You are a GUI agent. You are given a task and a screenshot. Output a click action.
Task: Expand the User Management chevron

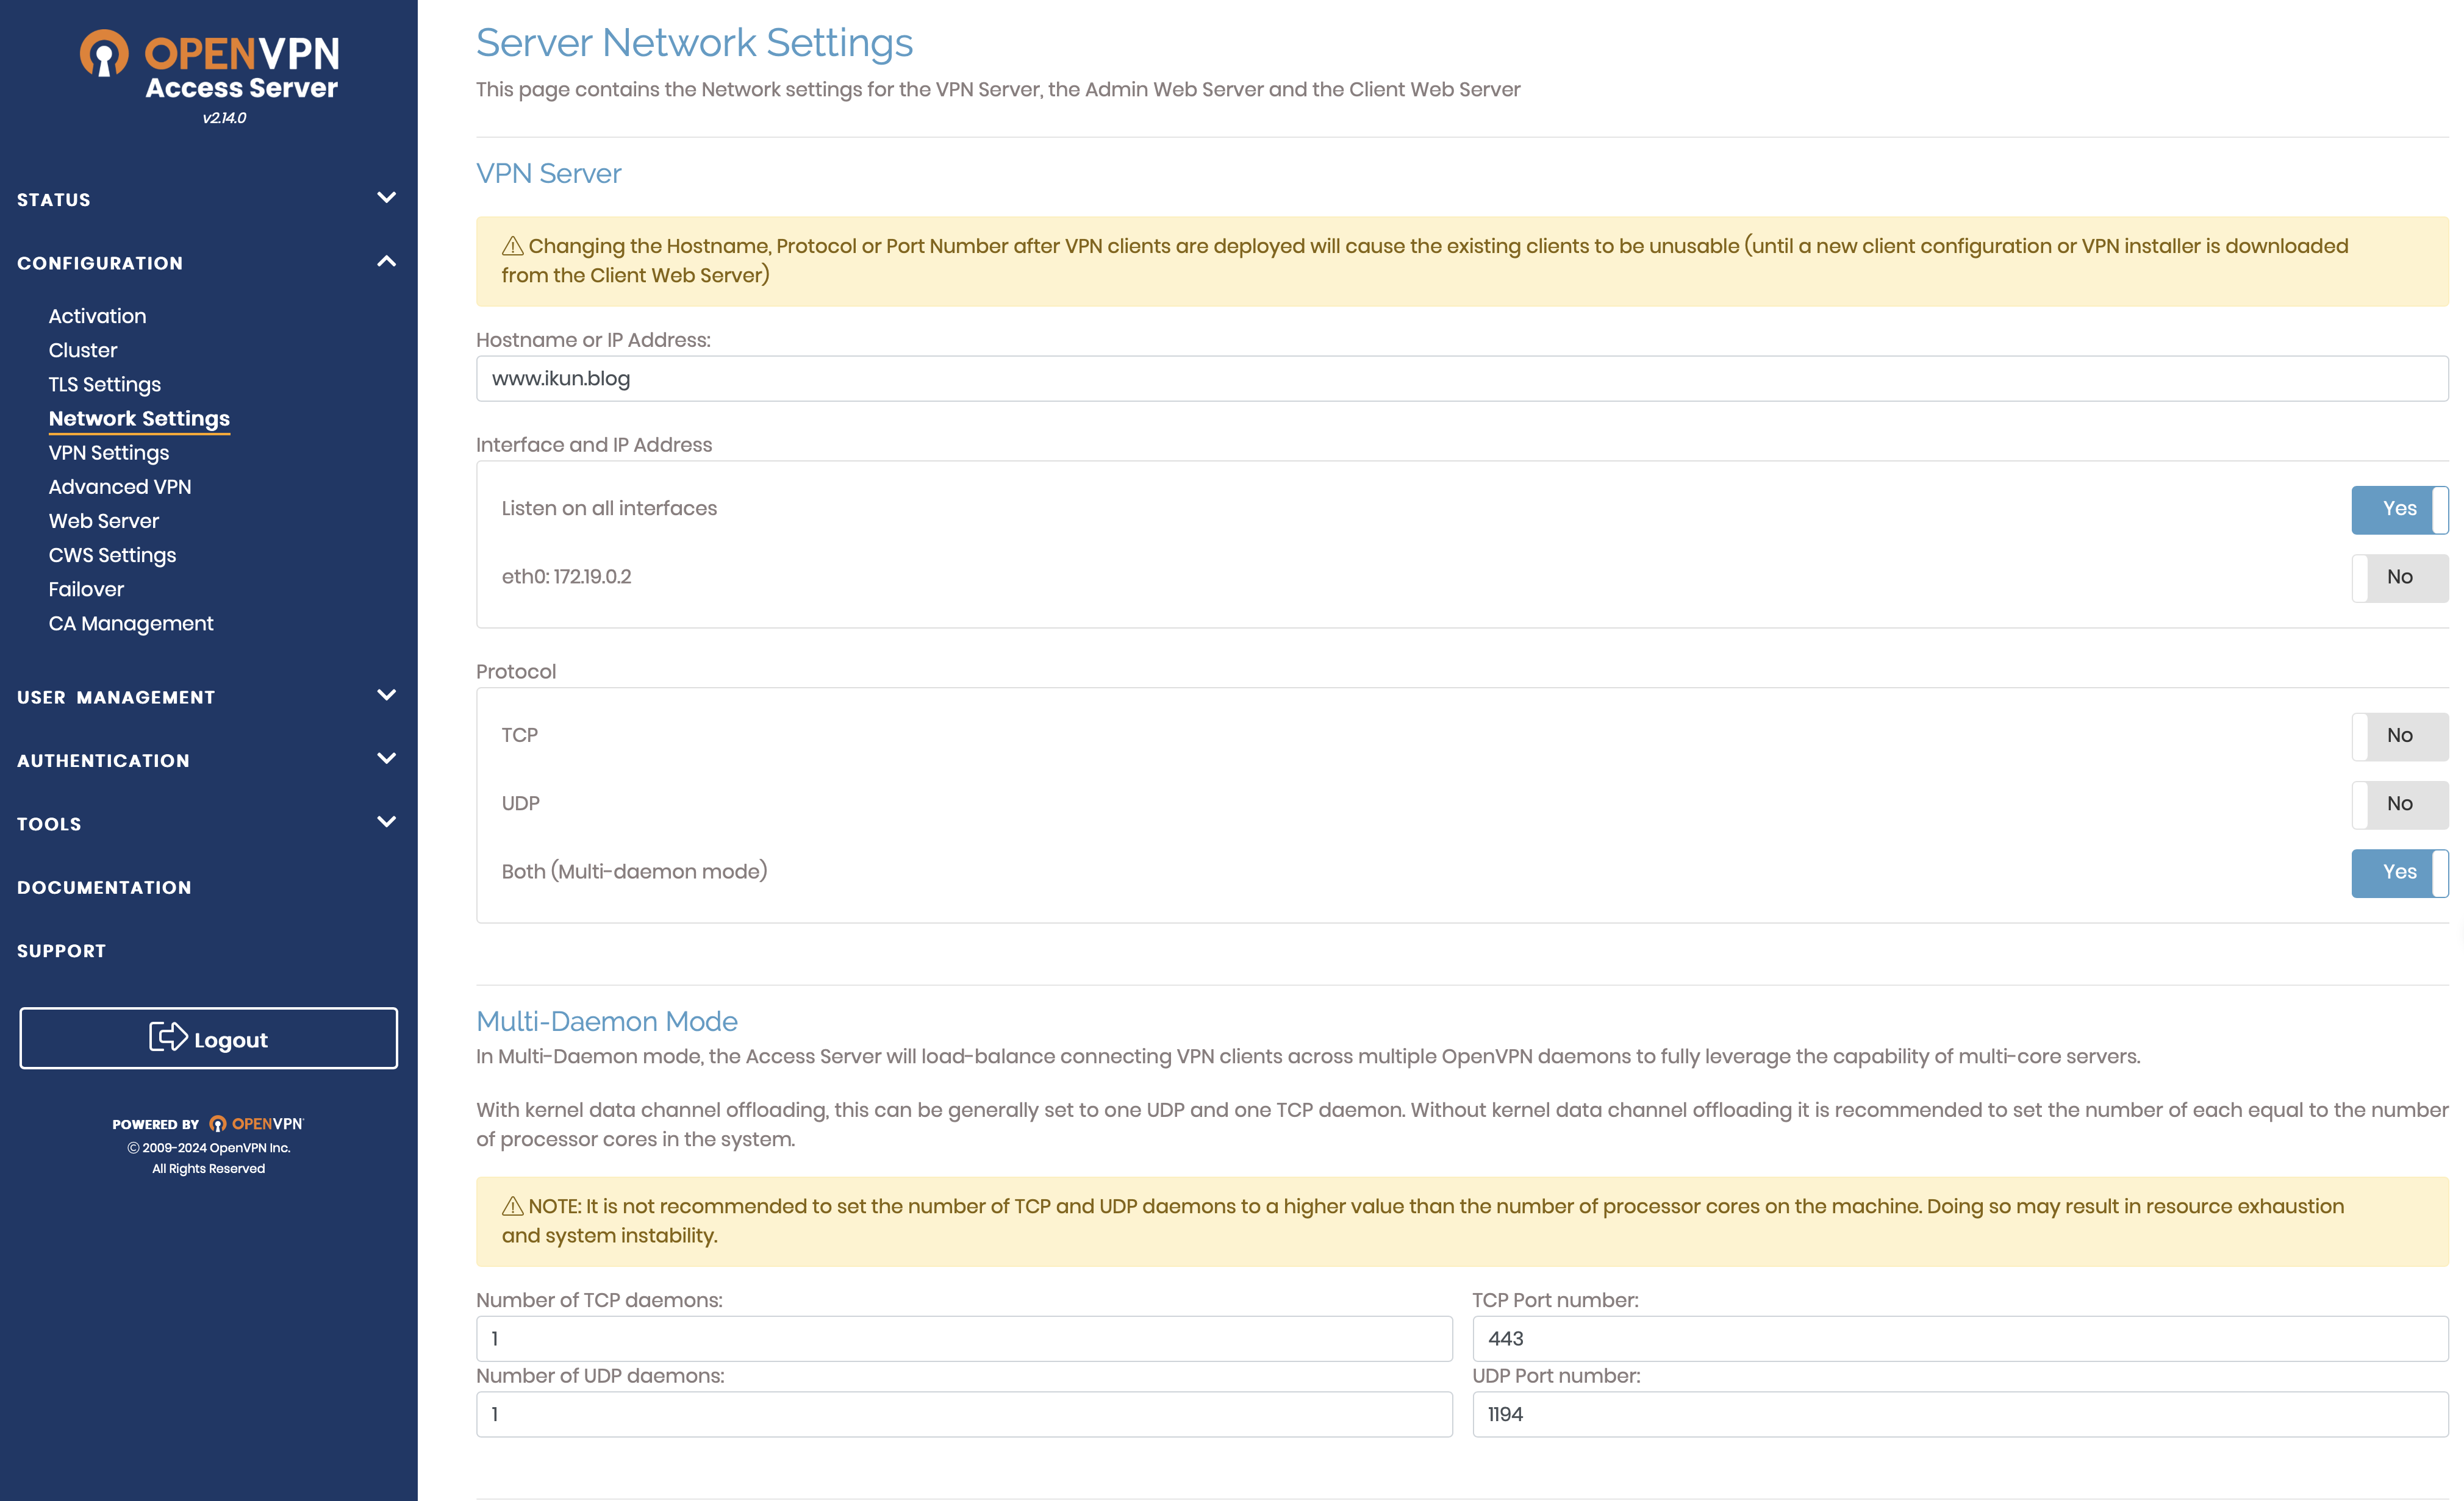click(x=387, y=694)
